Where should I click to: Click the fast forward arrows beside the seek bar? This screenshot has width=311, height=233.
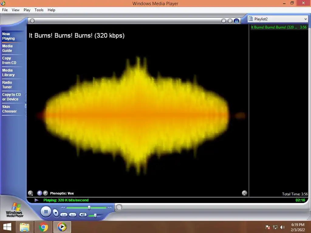click(x=110, y=208)
